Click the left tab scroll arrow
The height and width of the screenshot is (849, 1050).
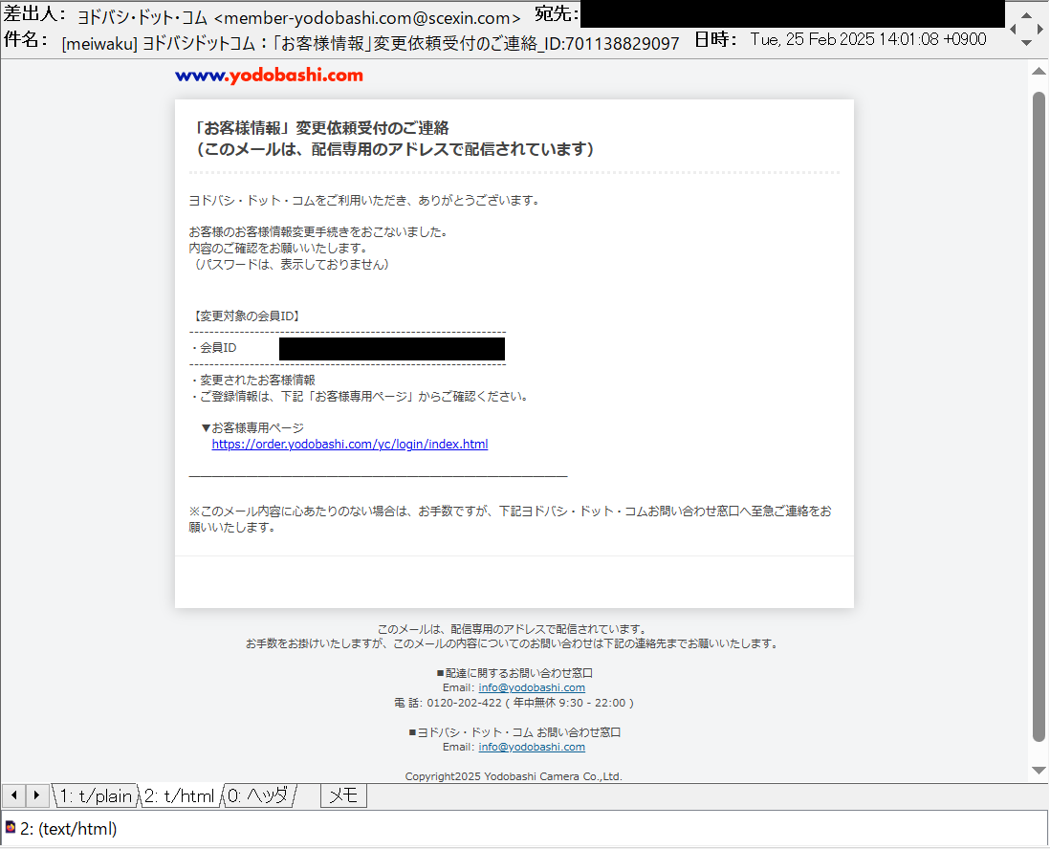(13, 795)
